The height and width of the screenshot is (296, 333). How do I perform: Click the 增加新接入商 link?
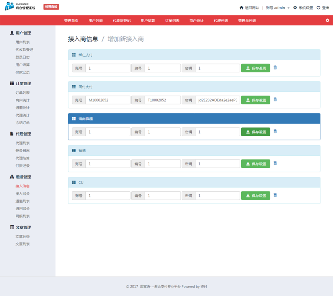tap(126, 39)
